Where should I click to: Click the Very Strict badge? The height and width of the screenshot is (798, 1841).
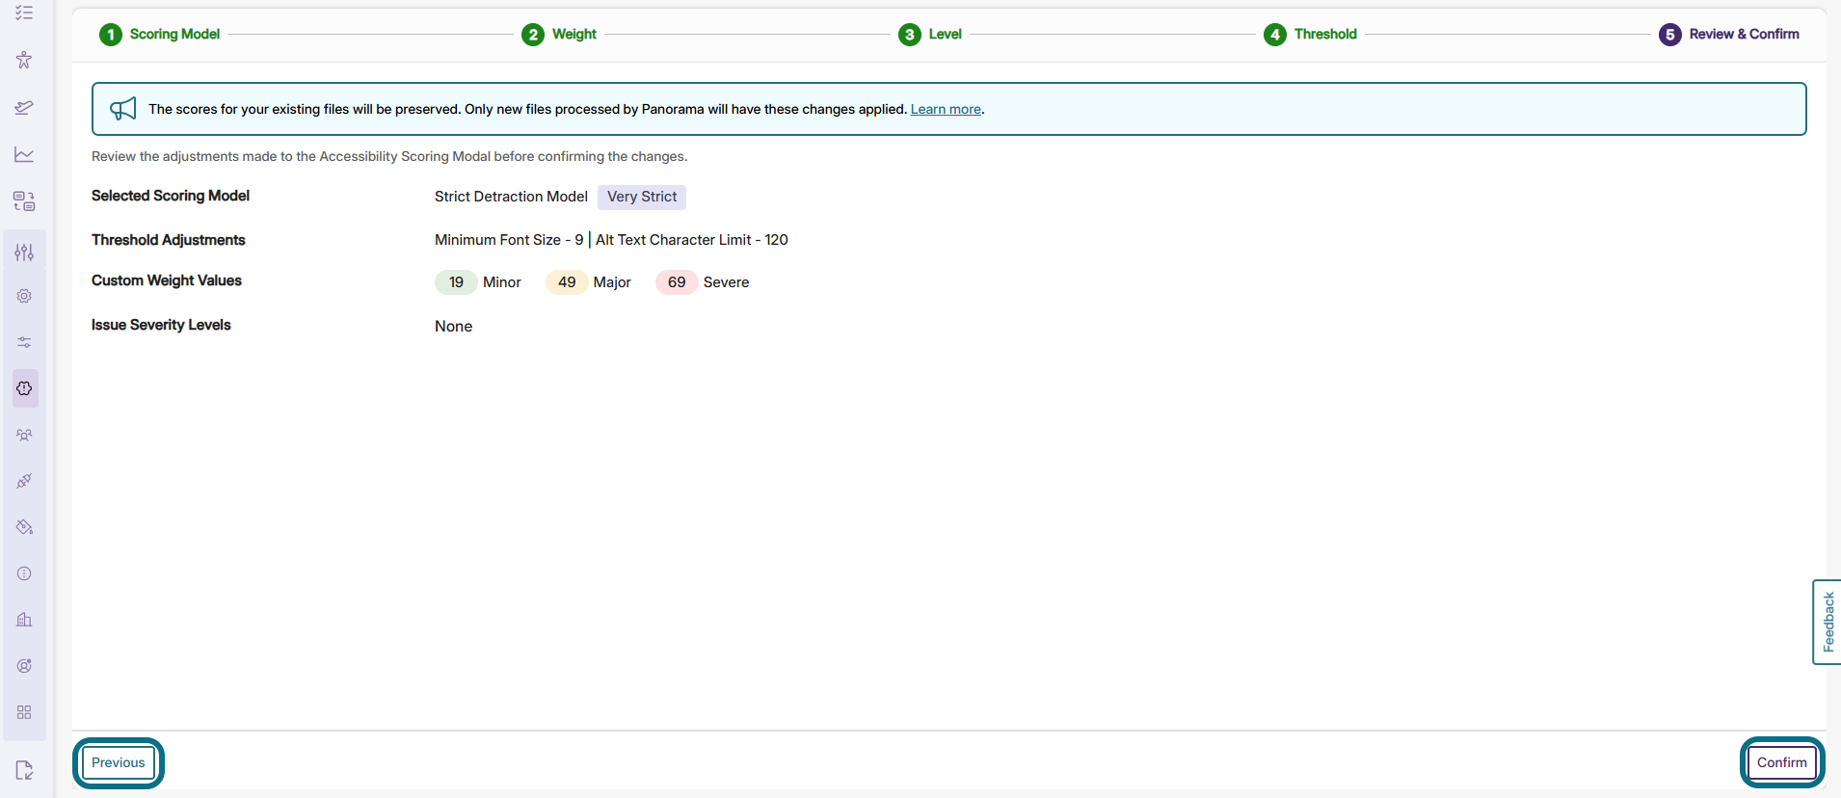642,197
